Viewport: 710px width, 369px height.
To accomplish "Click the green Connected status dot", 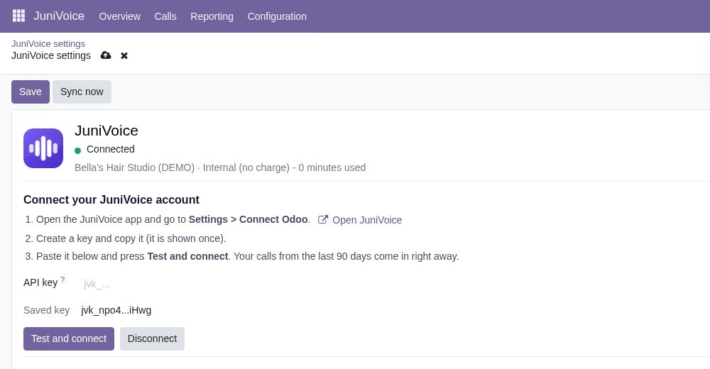I will pyautogui.click(x=78, y=150).
